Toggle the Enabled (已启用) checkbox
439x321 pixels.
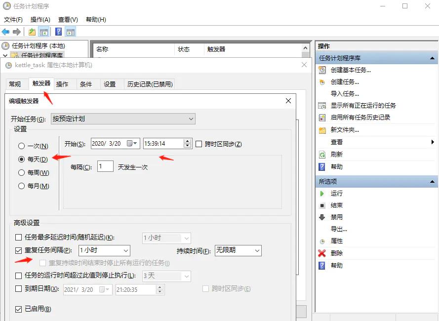[x=19, y=310]
